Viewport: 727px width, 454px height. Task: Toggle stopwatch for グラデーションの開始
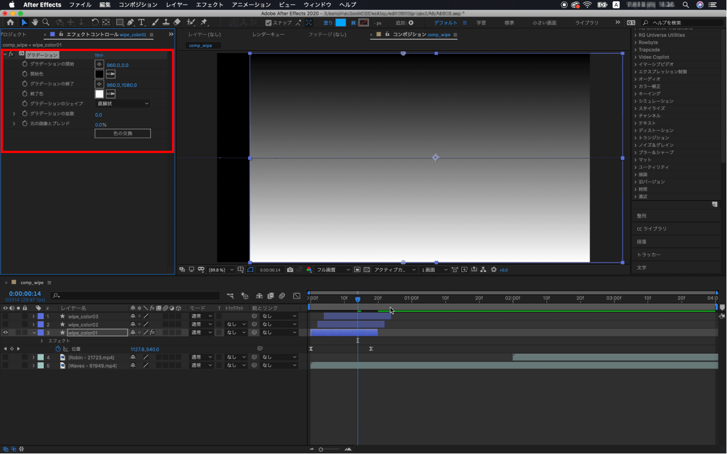click(x=24, y=64)
